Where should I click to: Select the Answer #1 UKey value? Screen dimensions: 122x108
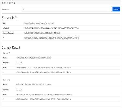[43, 67]
